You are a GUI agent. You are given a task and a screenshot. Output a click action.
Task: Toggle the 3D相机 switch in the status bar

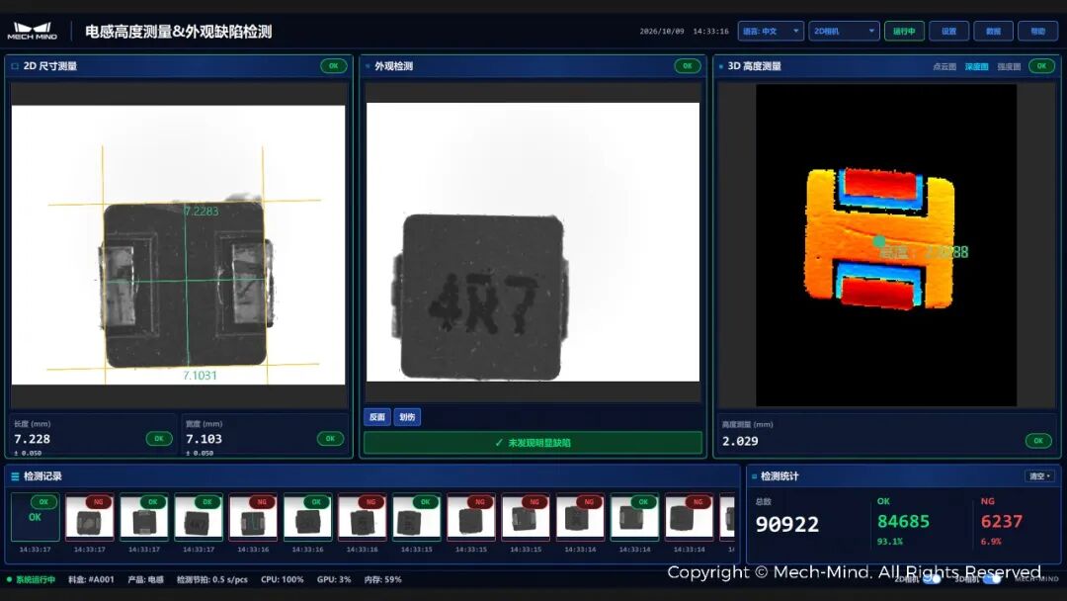(992, 579)
